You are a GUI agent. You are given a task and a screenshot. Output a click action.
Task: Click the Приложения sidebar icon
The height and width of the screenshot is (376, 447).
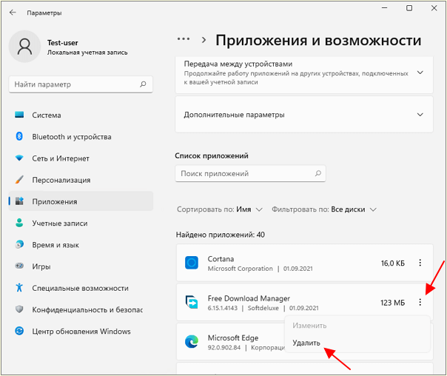(19, 201)
